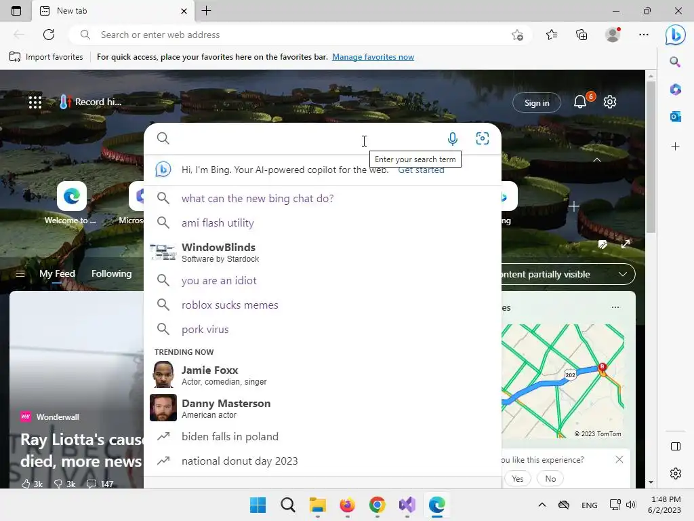Add a new quick link site
The height and width of the screenshot is (521, 694).
click(573, 206)
